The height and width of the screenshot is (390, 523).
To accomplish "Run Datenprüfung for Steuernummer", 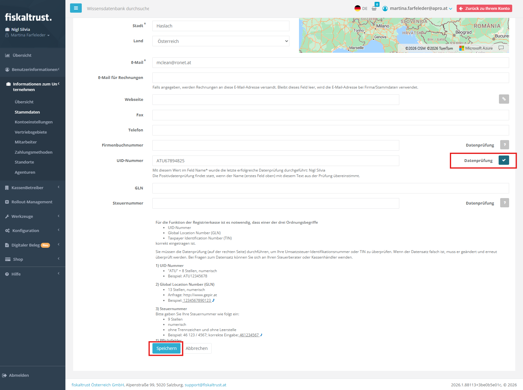I will click(504, 203).
